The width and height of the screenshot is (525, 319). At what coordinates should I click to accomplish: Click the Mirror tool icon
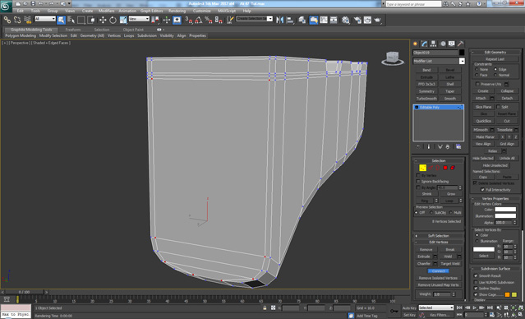click(279, 20)
